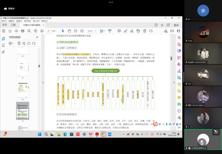Click the page number input field
Image resolution: width=222 pixels, height=154 pixels.
coord(49,31)
